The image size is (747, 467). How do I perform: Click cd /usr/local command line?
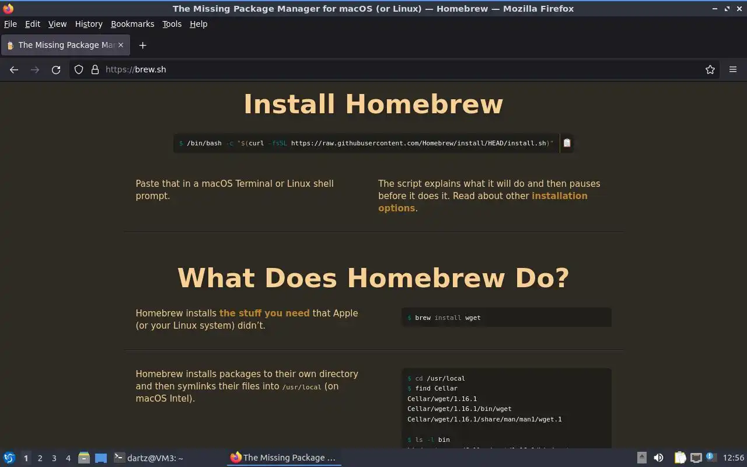[436, 378]
